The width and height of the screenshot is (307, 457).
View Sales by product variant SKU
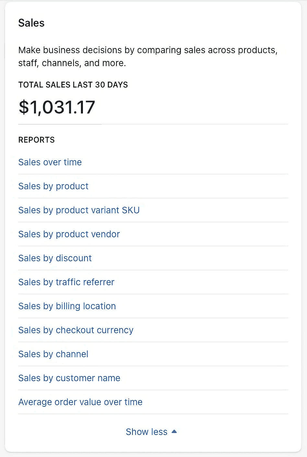(x=79, y=210)
